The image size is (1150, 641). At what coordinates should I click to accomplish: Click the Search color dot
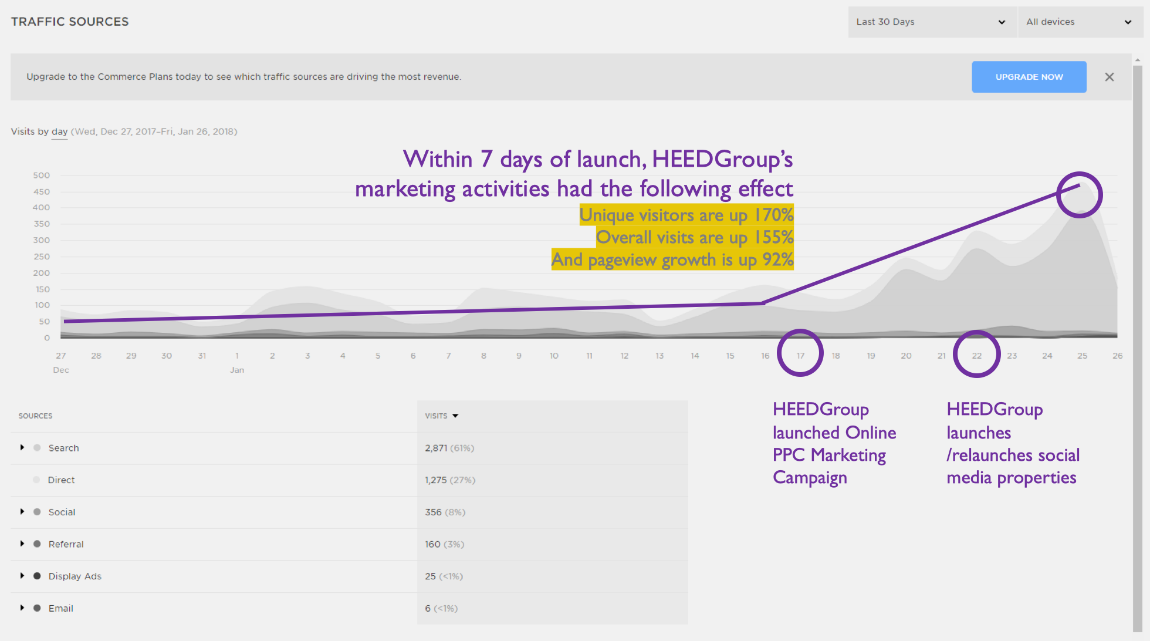(37, 448)
